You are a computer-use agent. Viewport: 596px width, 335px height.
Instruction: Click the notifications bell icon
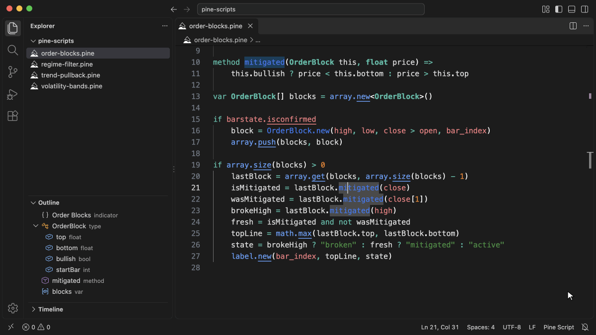(585, 327)
